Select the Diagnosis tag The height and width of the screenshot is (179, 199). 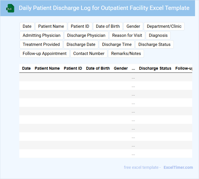(158, 35)
